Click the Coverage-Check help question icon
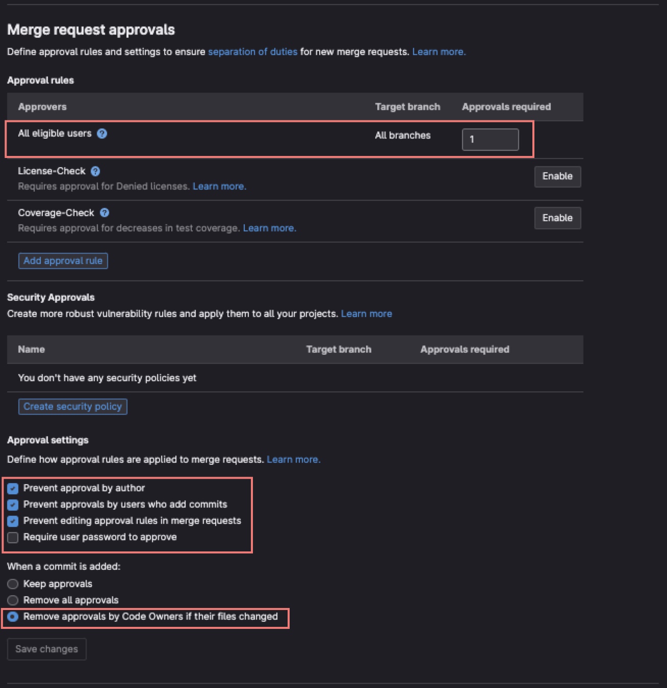The height and width of the screenshot is (688, 667). (105, 213)
